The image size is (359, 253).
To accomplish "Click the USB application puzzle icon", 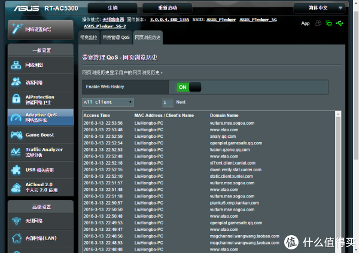I will click(x=16, y=170).
